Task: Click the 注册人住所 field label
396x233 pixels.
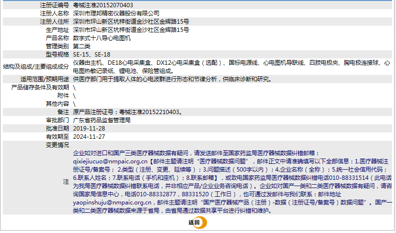Action: pos(54,22)
